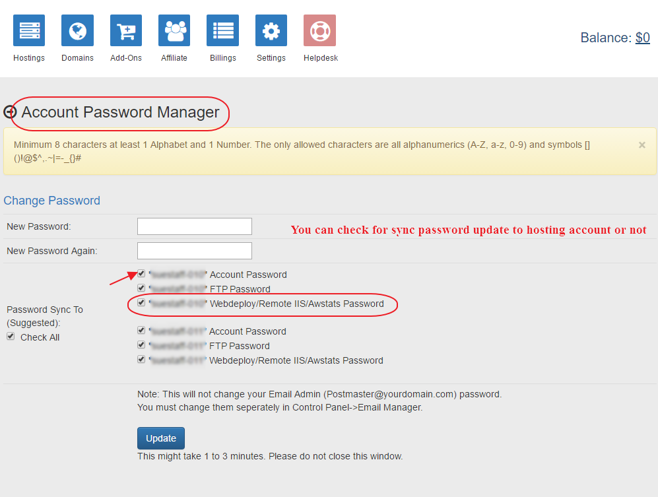Click the Domains globe icon
Viewport: 658px width, 497px height.
click(77, 31)
